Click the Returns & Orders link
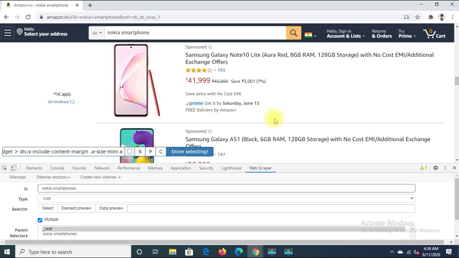Screen dimensions: 459x258 click(382, 34)
